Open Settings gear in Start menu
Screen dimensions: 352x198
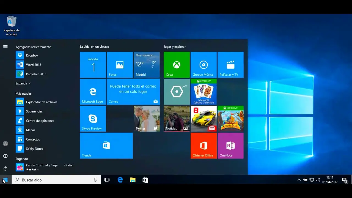(x=5, y=156)
